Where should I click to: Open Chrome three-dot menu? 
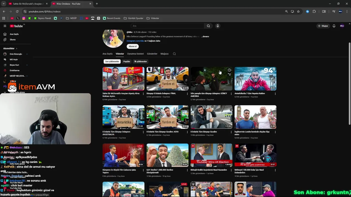tap(347, 11)
